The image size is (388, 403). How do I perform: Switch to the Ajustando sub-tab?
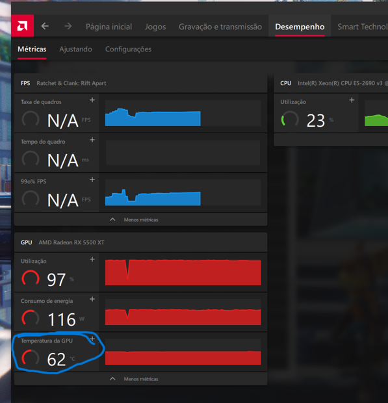click(75, 49)
